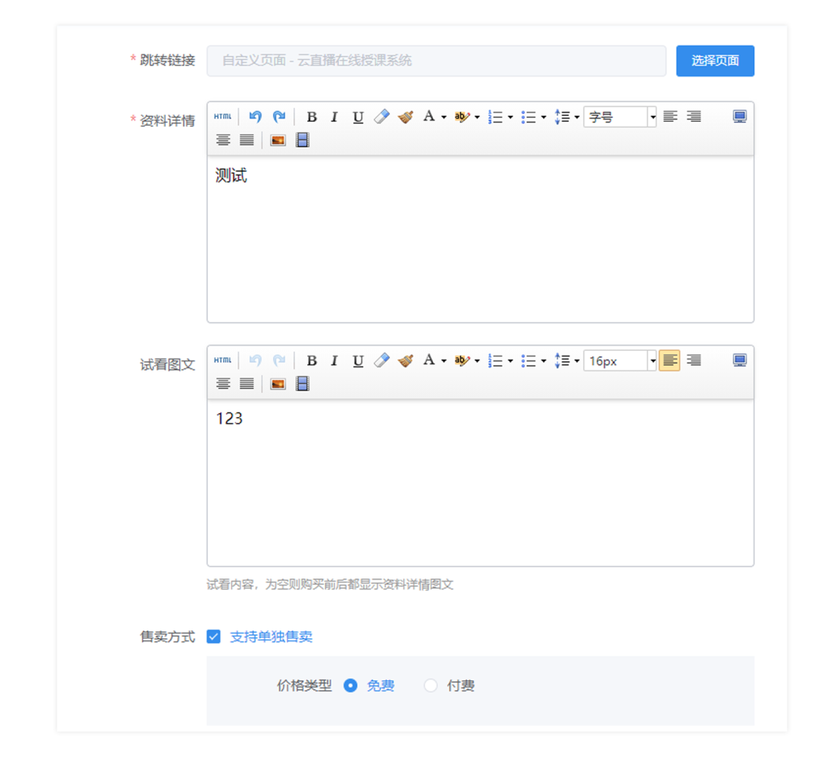Insert video in 资料详情 editor
Screen dimensions: 838x778
303,140
